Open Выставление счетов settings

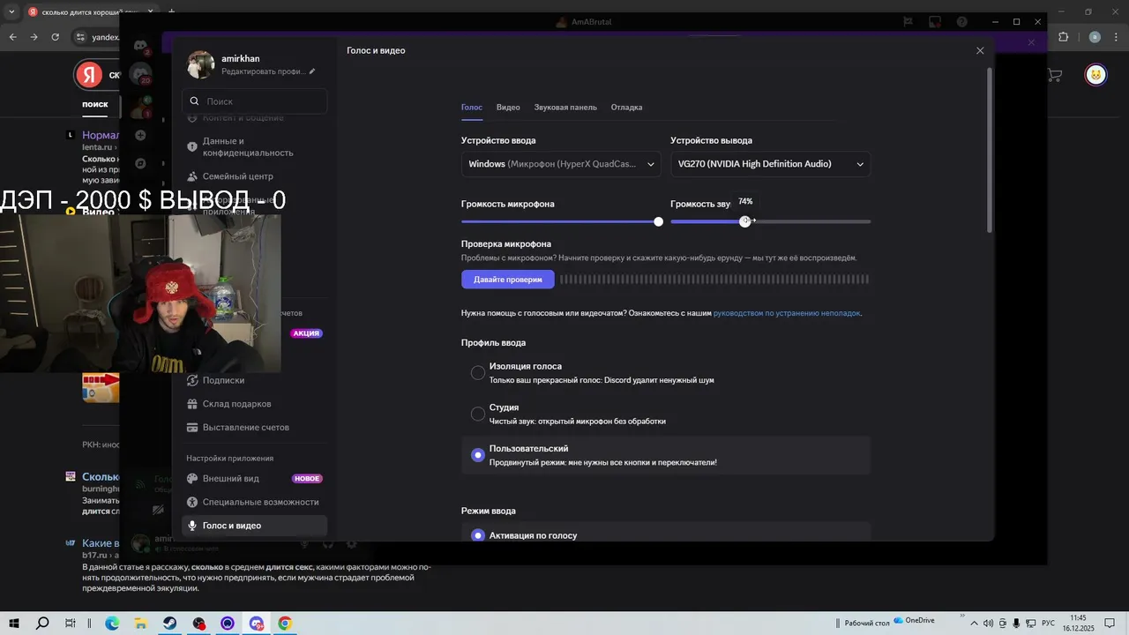click(255, 428)
